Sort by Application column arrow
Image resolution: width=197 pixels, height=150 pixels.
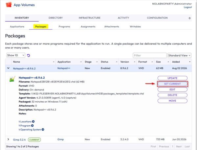(81, 62)
